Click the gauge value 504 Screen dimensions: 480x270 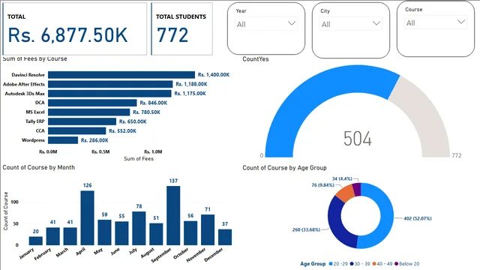[x=358, y=138]
